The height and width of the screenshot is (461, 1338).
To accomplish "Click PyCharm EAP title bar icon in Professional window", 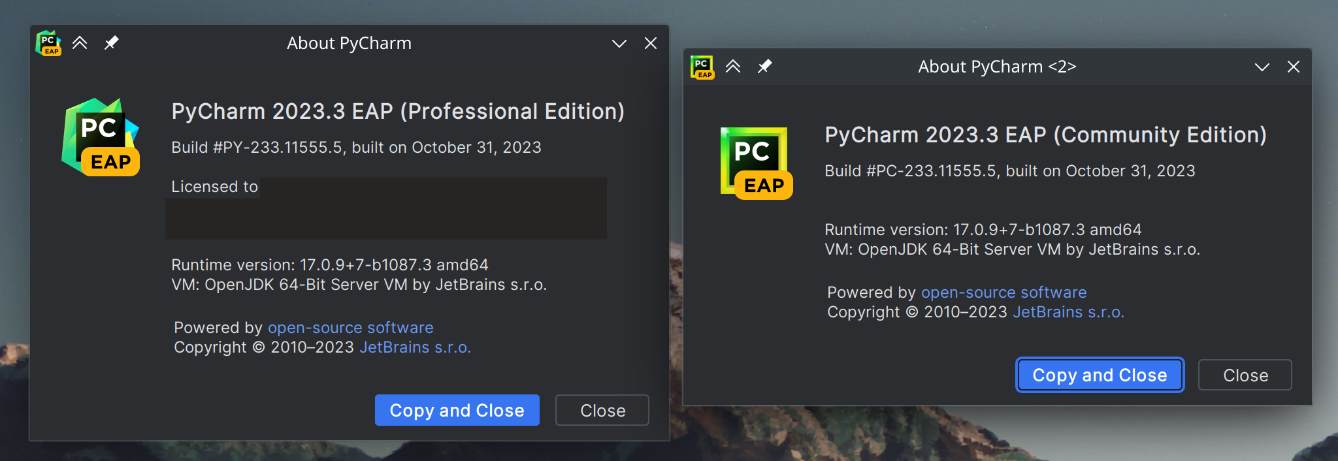I will [48, 43].
